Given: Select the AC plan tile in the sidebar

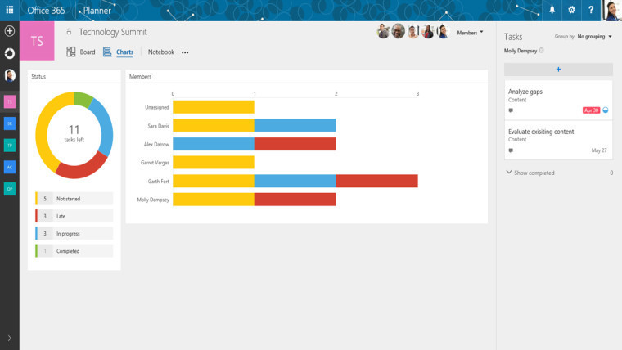Looking at the screenshot, I should point(10,168).
